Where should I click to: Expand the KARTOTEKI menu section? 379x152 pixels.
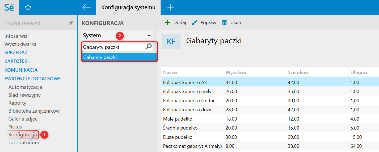click(x=16, y=61)
